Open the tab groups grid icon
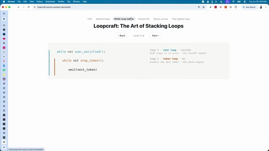The height and width of the screenshot is (151, 269). click(4, 19)
